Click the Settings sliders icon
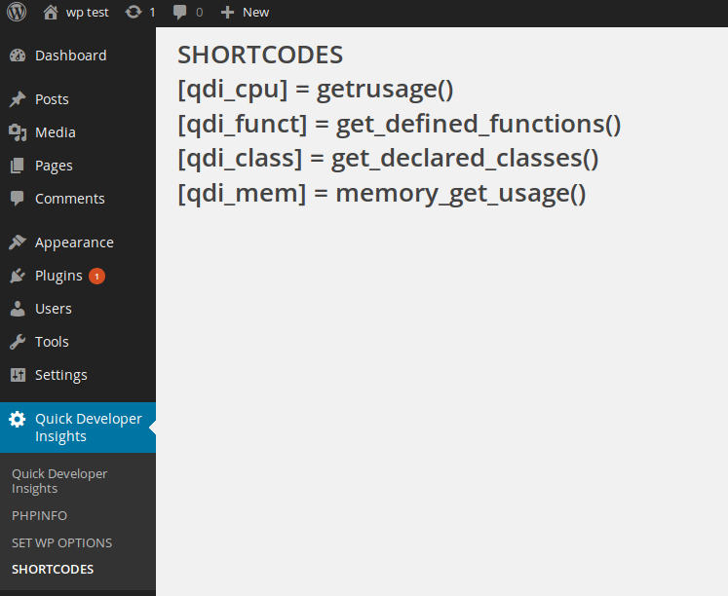This screenshot has width=728, height=596. click(x=18, y=375)
